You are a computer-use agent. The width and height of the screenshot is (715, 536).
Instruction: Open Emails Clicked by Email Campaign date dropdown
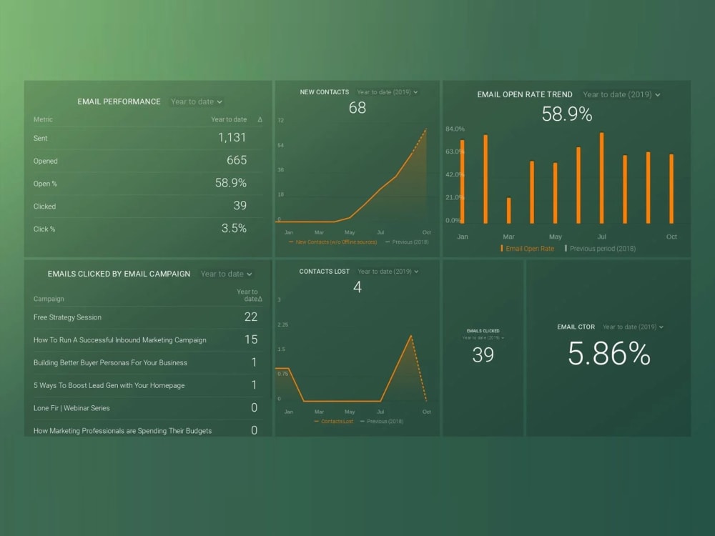[226, 274]
